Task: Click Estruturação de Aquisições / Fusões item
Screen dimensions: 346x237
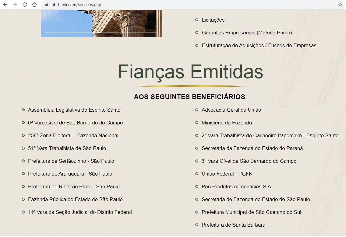Action: pyautogui.click(x=259, y=45)
